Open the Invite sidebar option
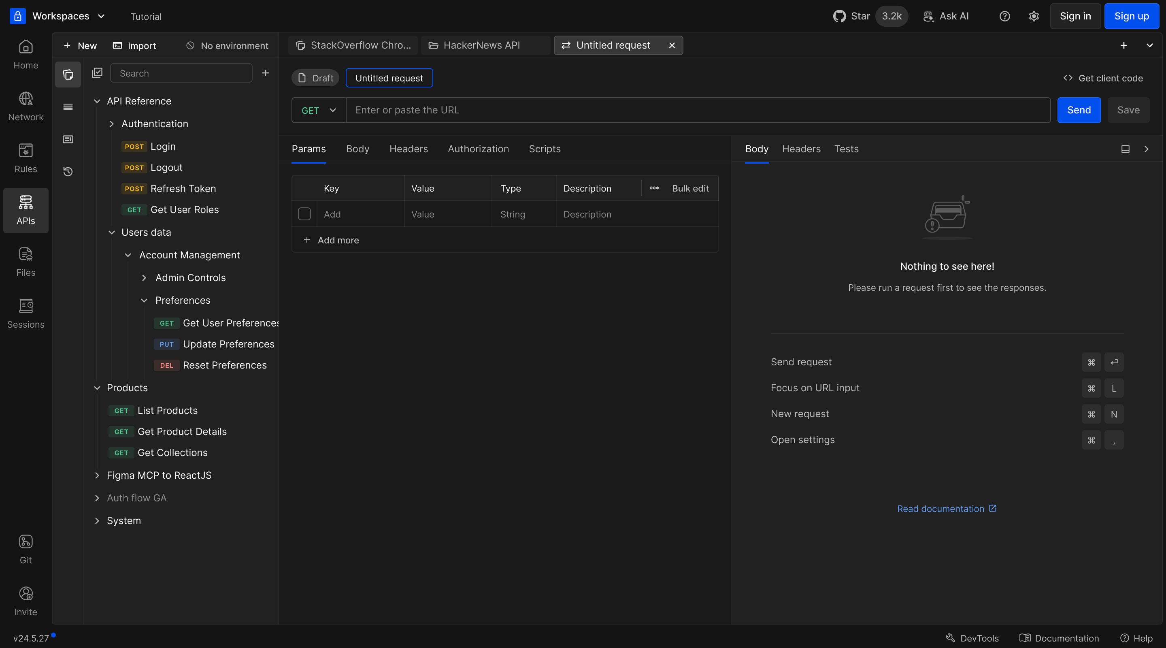1166x648 pixels. [x=26, y=601]
